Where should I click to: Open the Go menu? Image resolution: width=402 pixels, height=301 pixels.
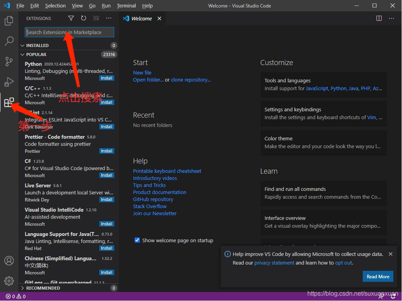(x=92, y=5)
